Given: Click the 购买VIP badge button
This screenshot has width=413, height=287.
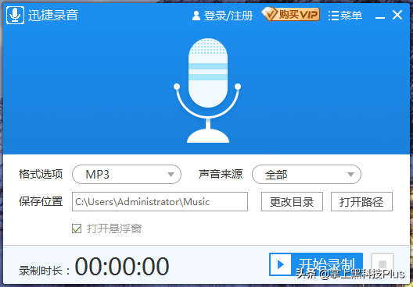Looking at the screenshot, I should point(290,14).
